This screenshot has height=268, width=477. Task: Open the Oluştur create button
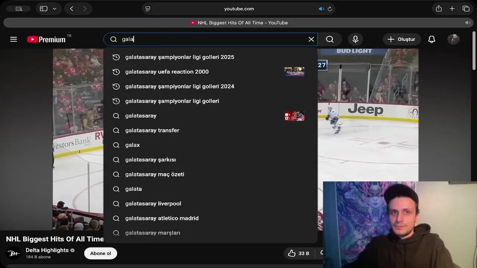pyautogui.click(x=401, y=39)
